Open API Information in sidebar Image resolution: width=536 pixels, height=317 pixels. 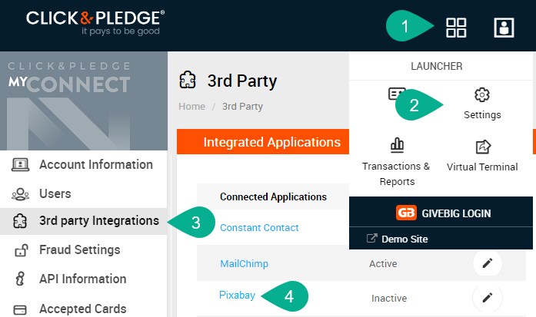tap(83, 279)
